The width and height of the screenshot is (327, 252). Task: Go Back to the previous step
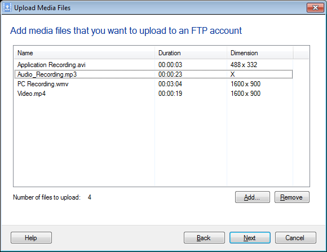click(204, 237)
